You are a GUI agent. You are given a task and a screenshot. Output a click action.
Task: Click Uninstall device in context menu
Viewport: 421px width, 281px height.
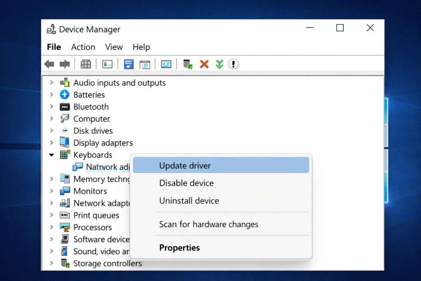(x=189, y=201)
